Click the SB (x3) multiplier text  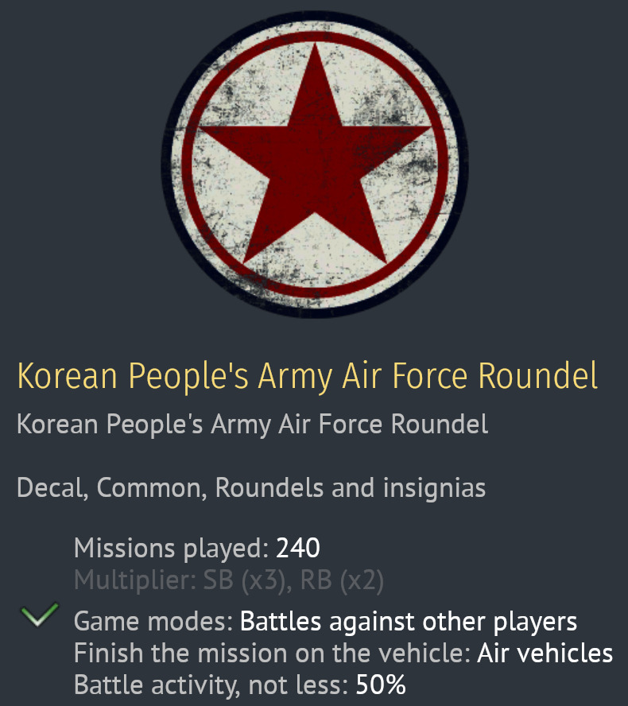[x=244, y=581]
